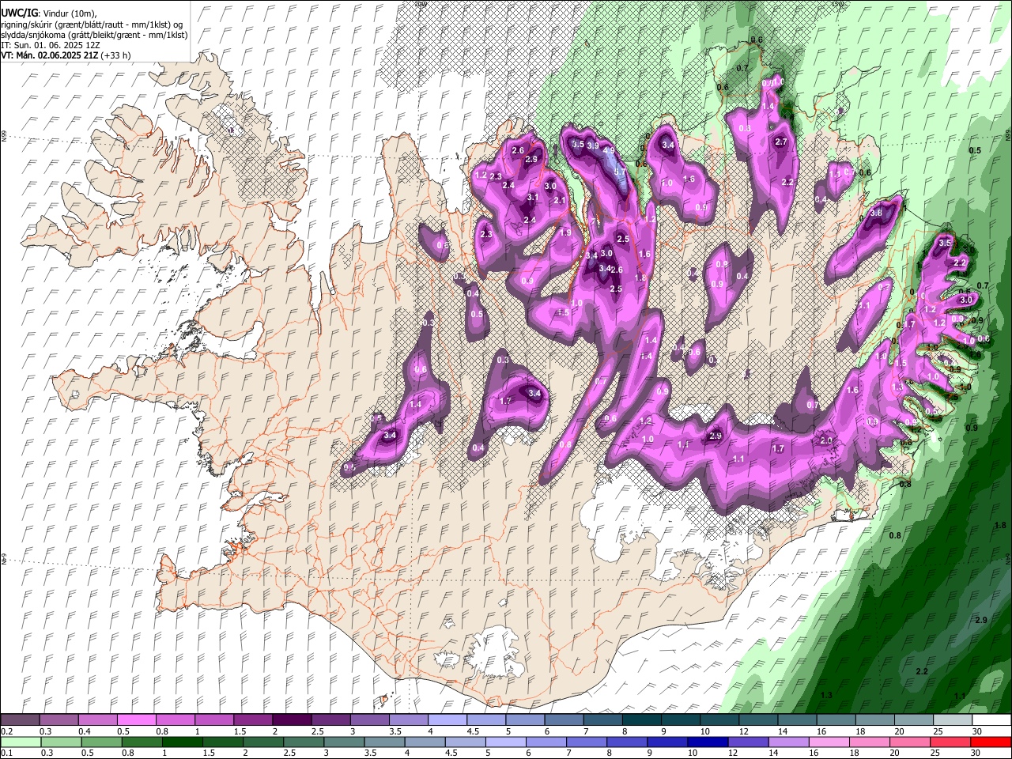Click the 5.7 precipitation value on the map
The width and height of the screenshot is (1012, 759).
[621, 171]
